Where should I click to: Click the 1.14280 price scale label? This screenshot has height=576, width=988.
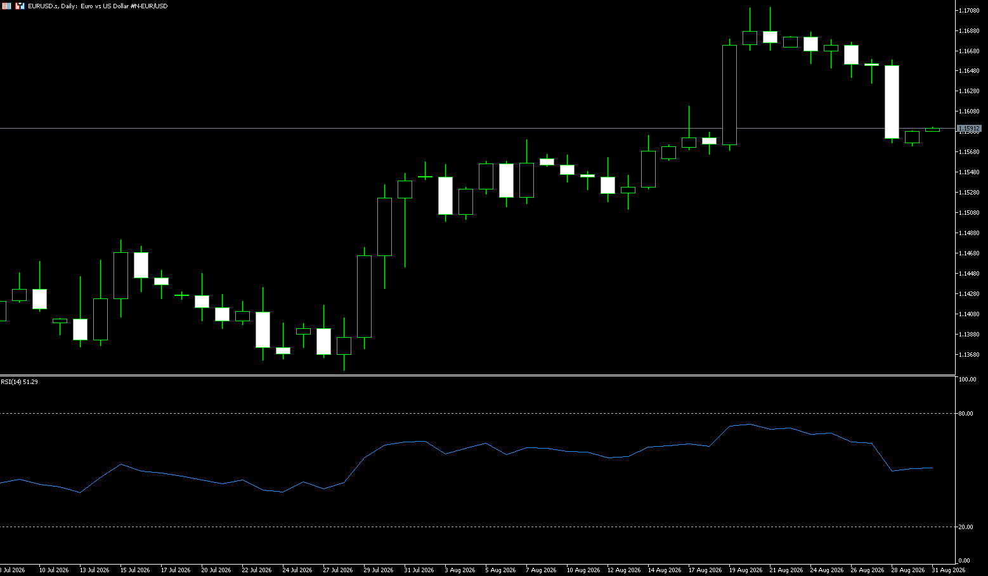pos(969,294)
